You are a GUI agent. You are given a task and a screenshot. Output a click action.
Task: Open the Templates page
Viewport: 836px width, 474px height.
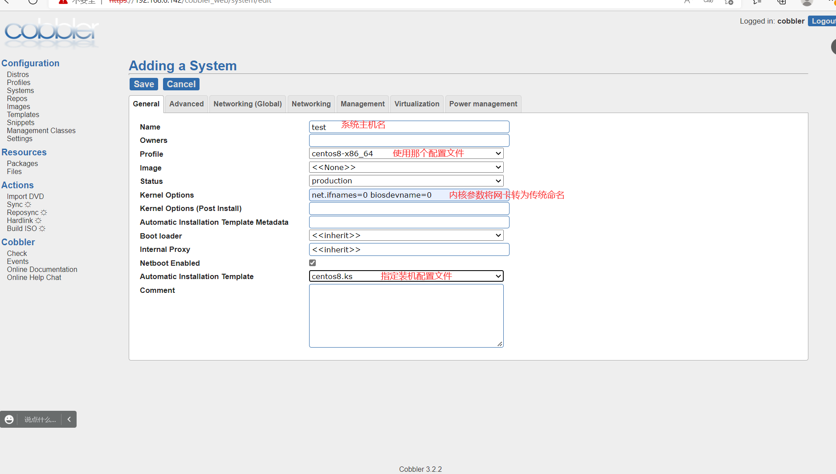(x=23, y=115)
